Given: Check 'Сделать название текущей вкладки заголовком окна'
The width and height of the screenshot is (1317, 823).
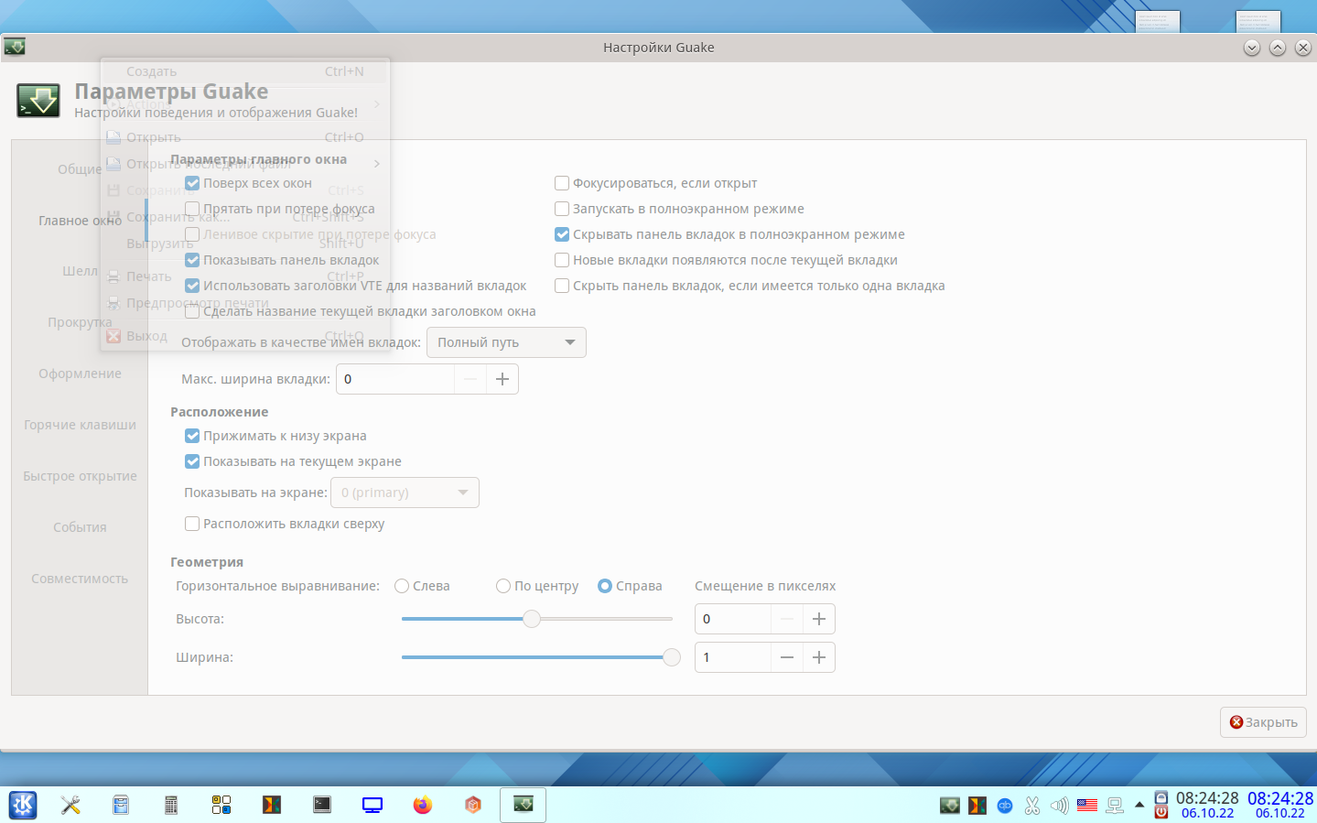Looking at the screenshot, I should pyautogui.click(x=192, y=311).
